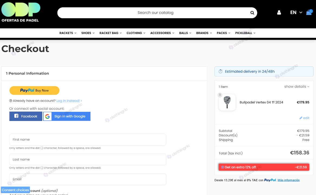Click the PayPal Buy Now button
This screenshot has width=316, height=195.
(34, 90)
